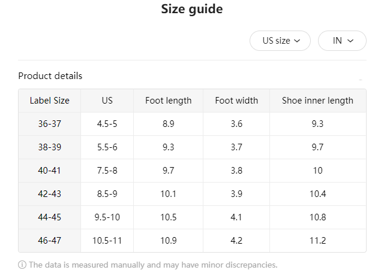Click the Shoe inner length column header
The height and width of the screenshot is (279, 384).
point(317,101)
